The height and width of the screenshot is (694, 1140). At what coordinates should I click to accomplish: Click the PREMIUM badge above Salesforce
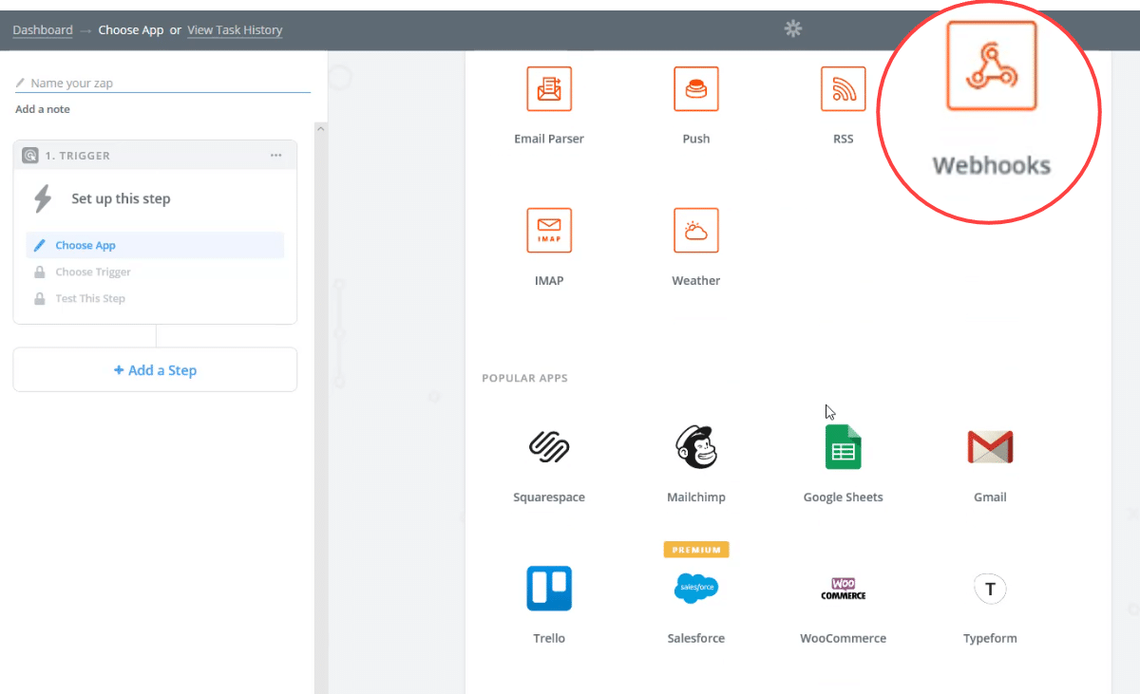pos(696,549)
